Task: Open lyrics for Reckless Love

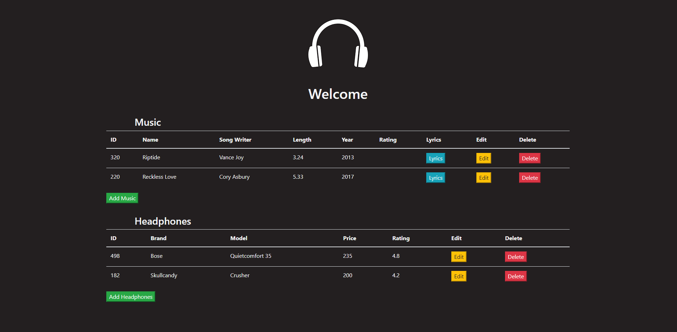Action: [x=435, y=178]
